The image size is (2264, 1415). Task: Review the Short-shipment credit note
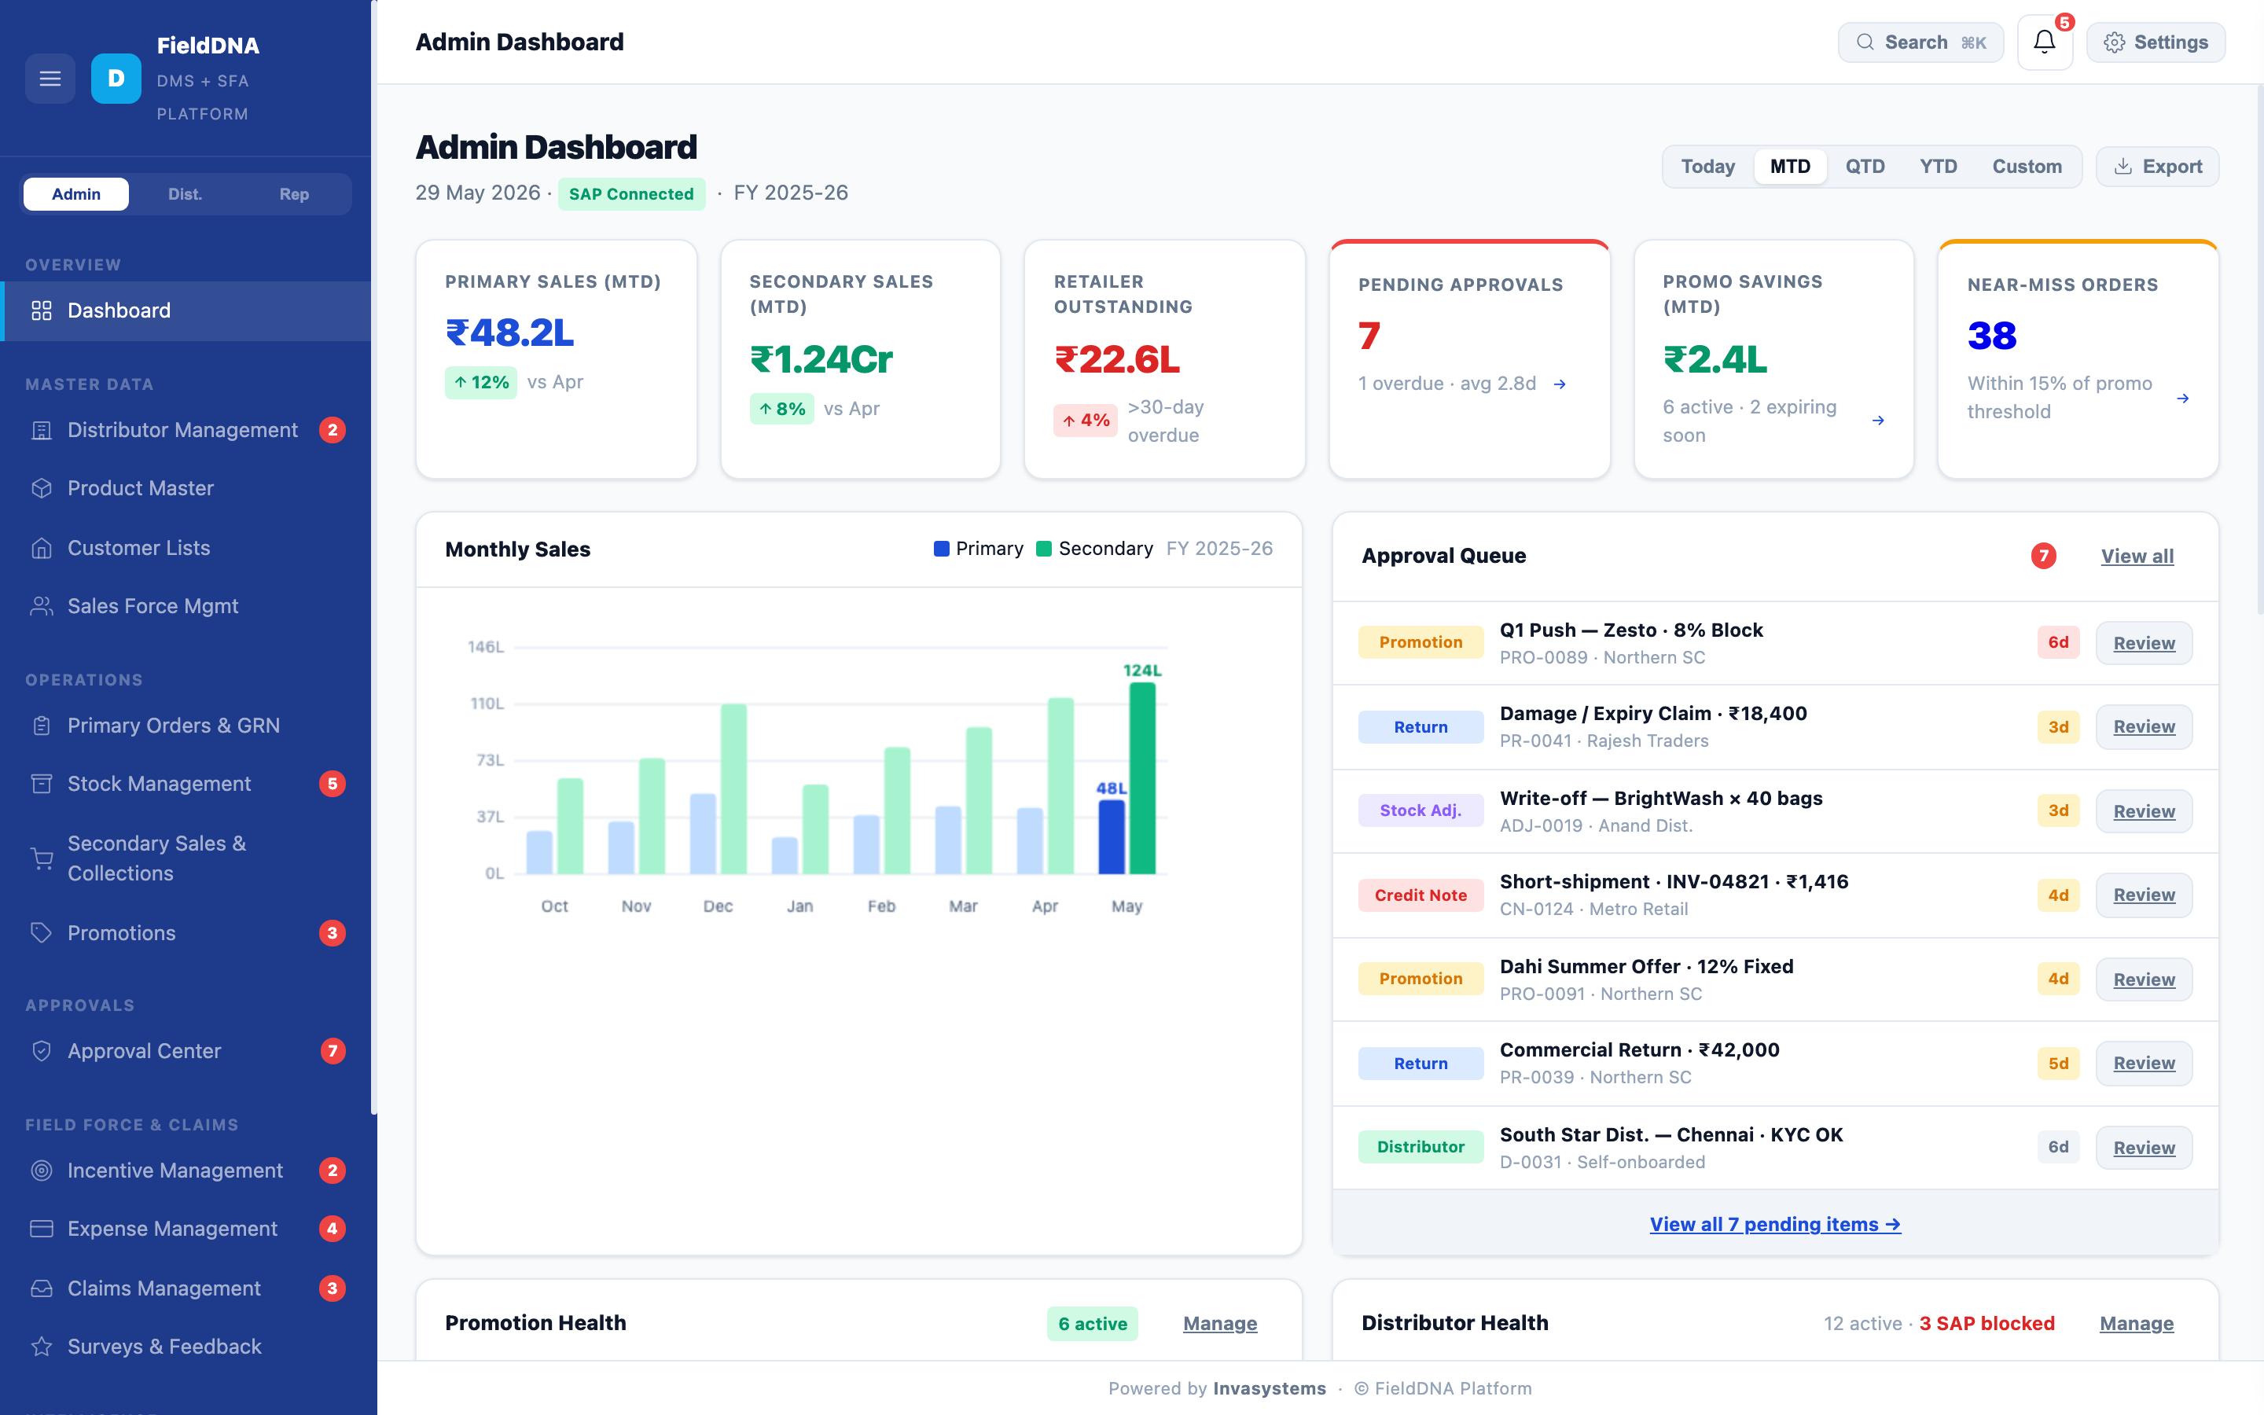pos(2143,895)
